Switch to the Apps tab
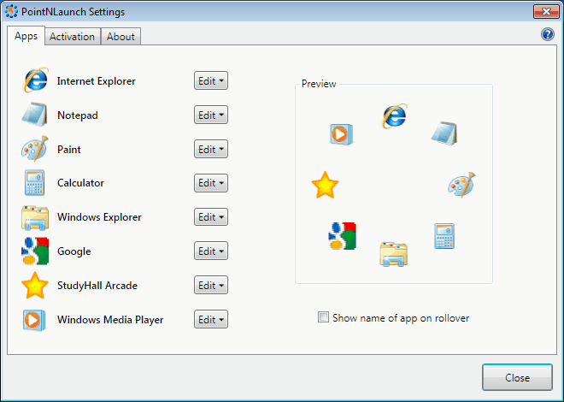The image size is (564, 402). (x=26, y=36)
